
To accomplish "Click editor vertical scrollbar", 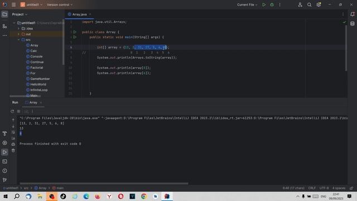I will pos(346,48).
